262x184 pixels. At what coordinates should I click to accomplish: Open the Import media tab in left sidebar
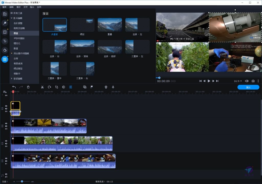pos(5,14)
